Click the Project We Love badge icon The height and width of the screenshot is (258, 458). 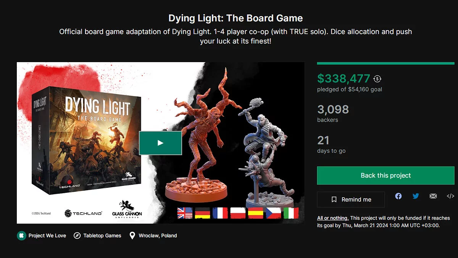click(21, 236)
